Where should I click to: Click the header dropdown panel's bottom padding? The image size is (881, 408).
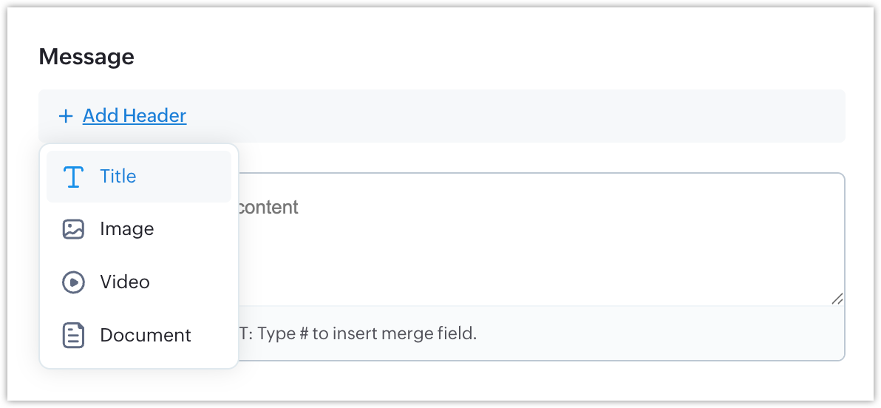(x=139, y=361)
